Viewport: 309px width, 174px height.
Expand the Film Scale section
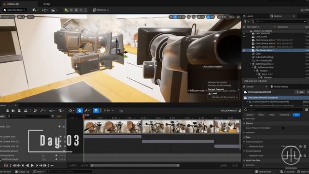click(x=244, y=119)
